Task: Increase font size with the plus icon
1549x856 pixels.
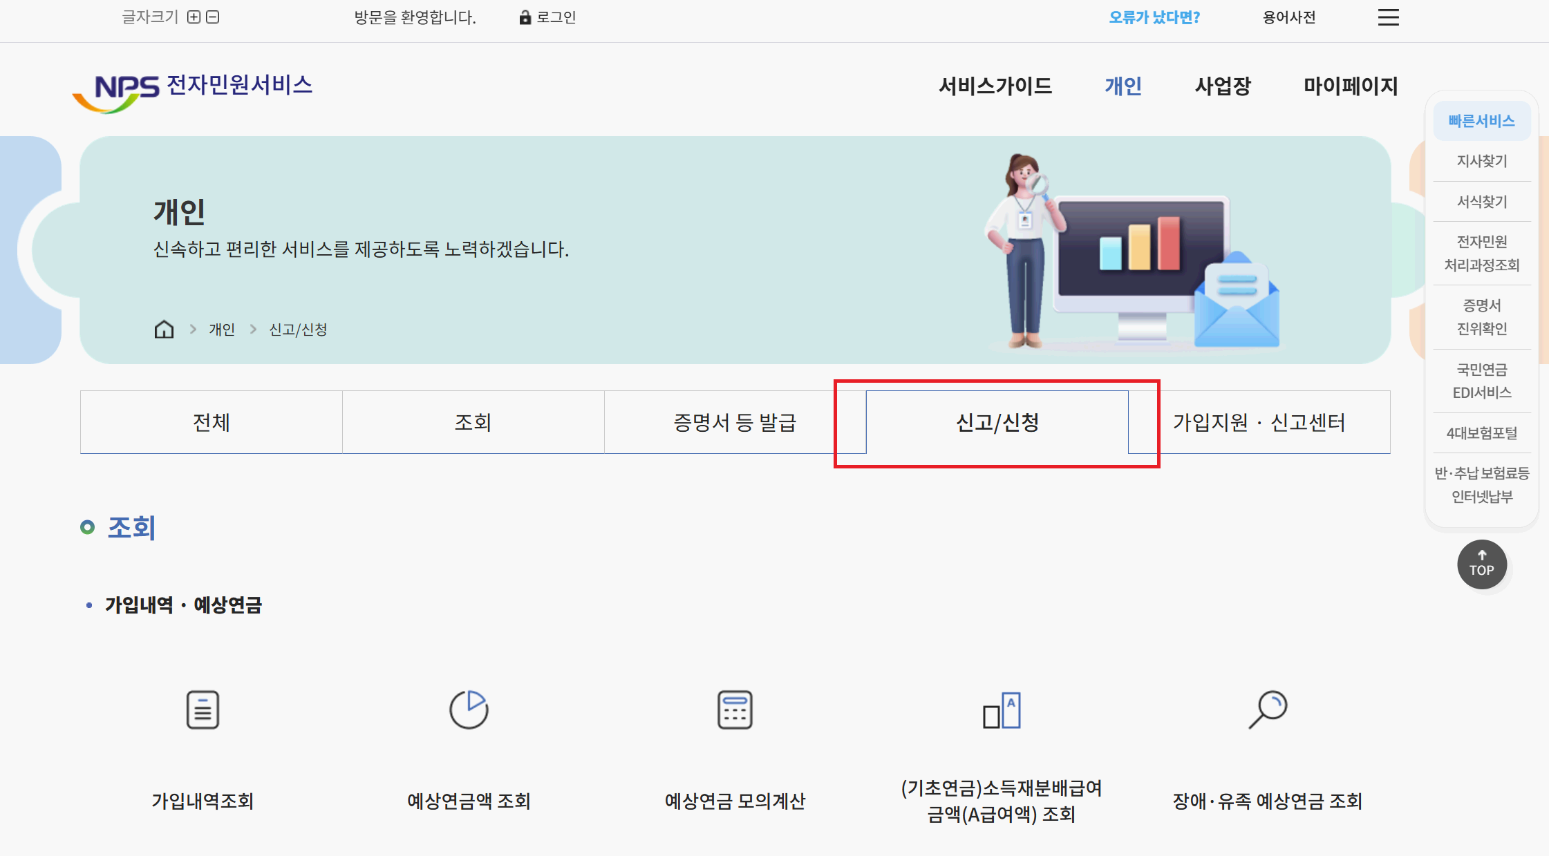Action: [x=194, y=16]
